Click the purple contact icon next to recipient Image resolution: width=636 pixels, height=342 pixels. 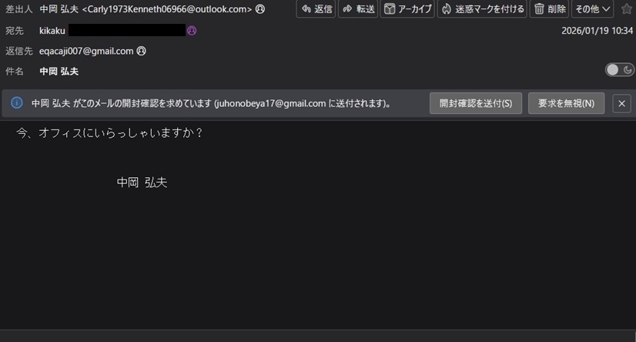tap(192, 31)
